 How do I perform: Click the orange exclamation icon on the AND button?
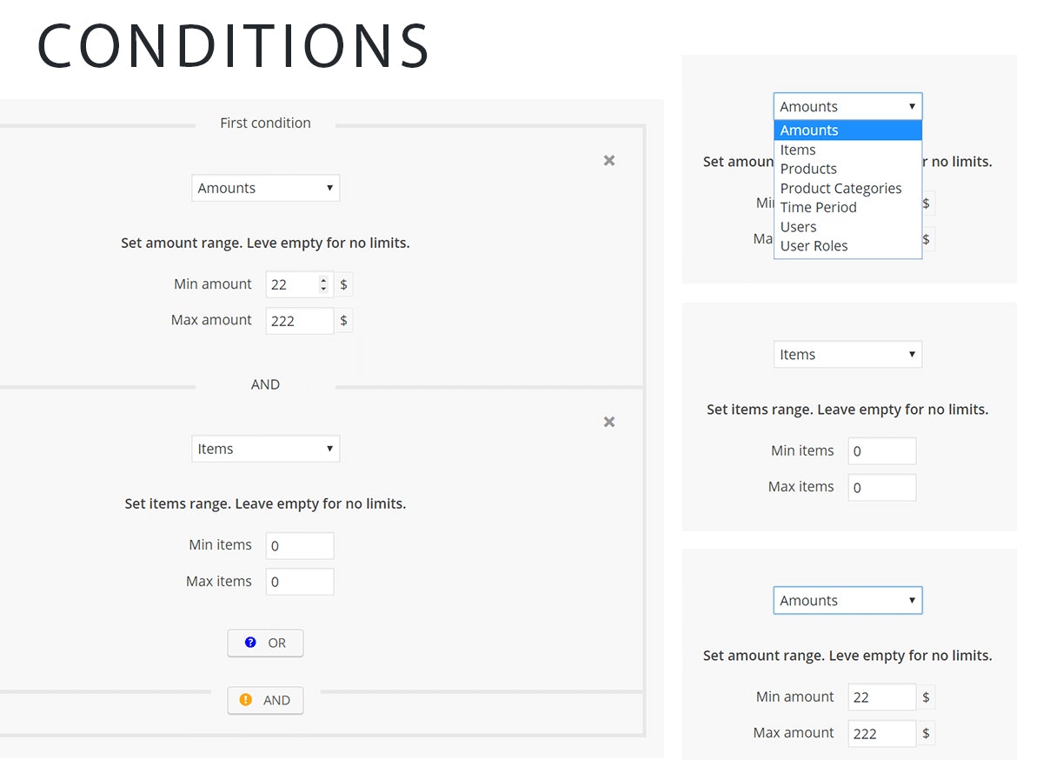(248, 700)
